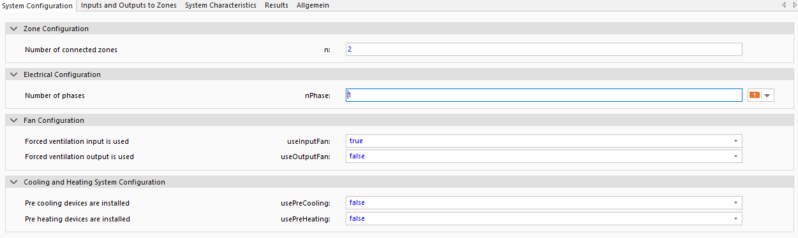Click 'Pre heating devices are installed' label
798x238 pixels.
[x=77, y=218]
